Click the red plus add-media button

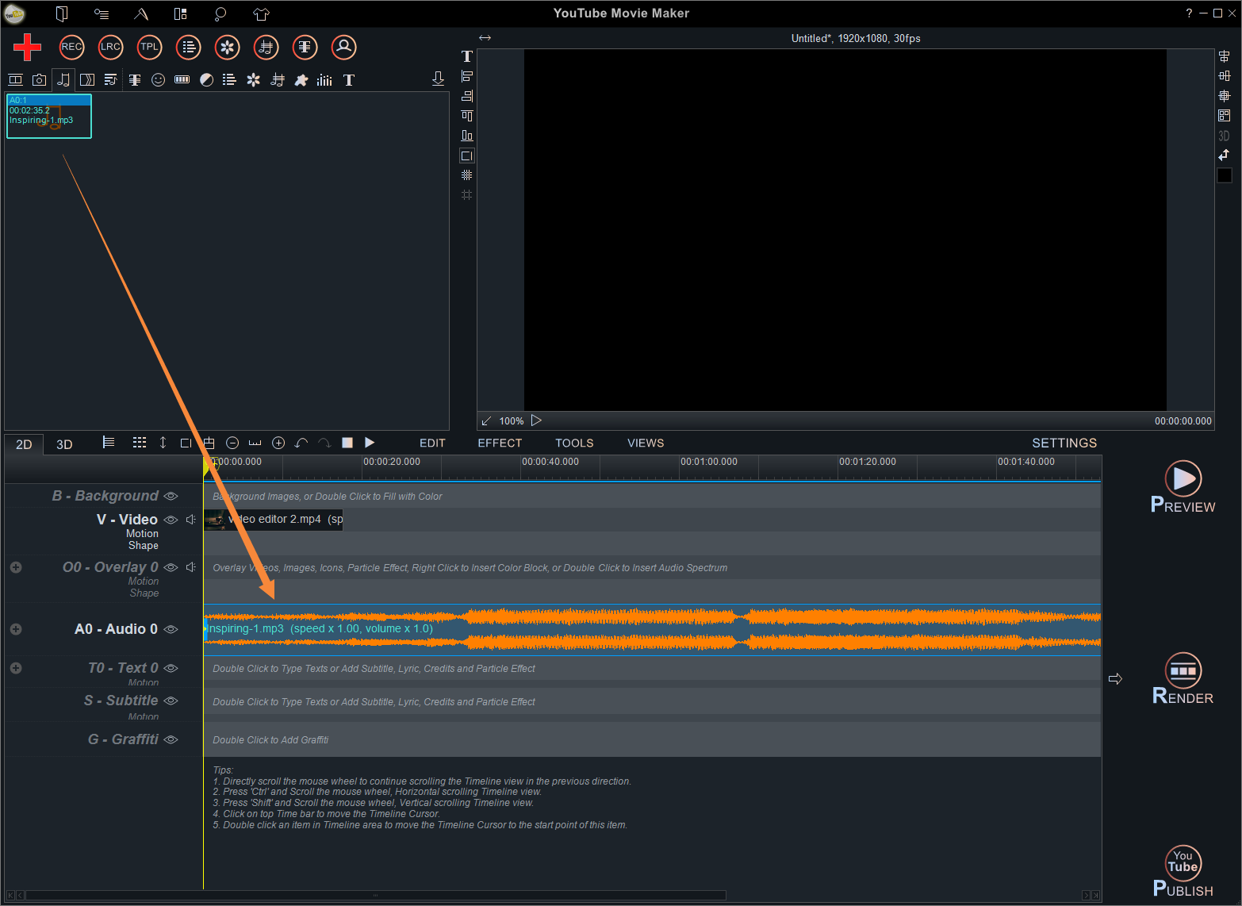point(27,47)
